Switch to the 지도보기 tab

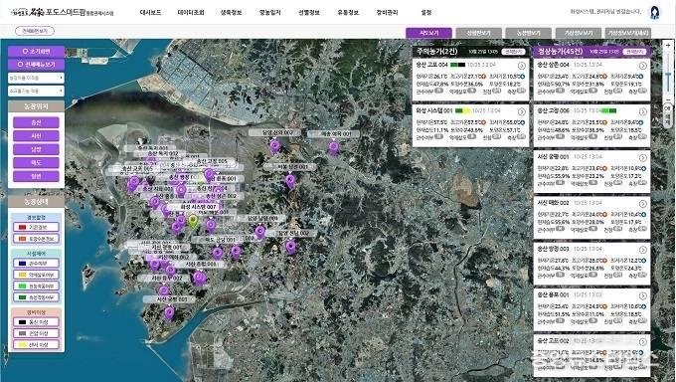click(429, 33)
